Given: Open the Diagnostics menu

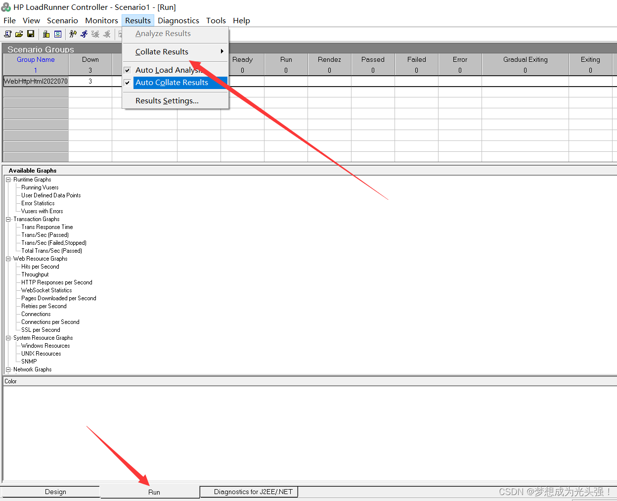Looking at the screenshot, I should [178, 21].
